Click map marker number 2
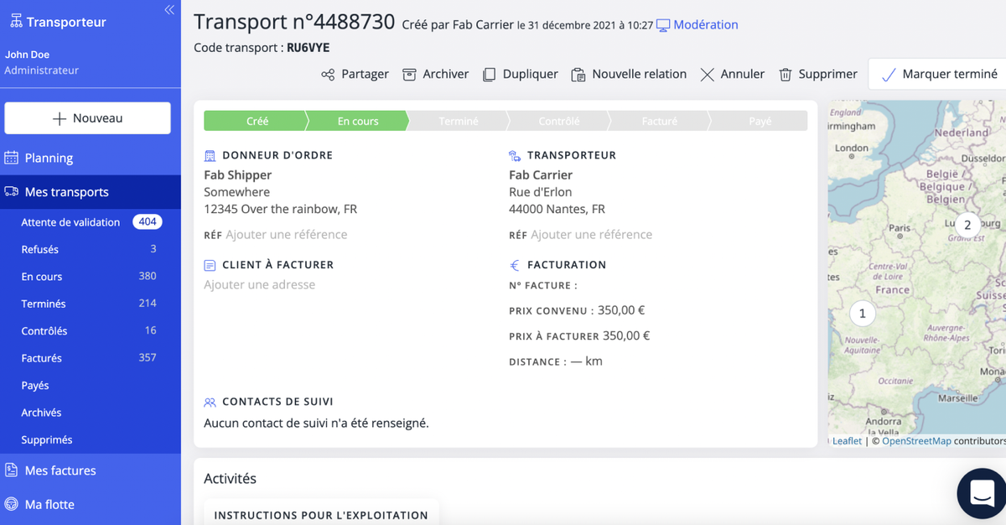Screen dimensions: 1006x525 (967, 225)
